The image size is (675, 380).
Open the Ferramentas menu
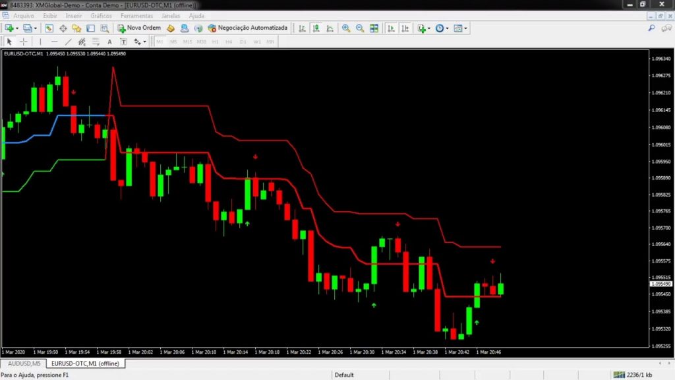point(136,15)
